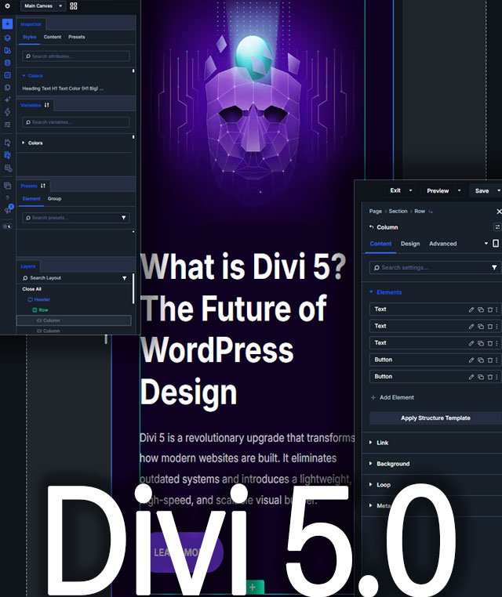Delete the last Button element
The width and height of the screenshot is (502, 597).
tap(490, 377)
